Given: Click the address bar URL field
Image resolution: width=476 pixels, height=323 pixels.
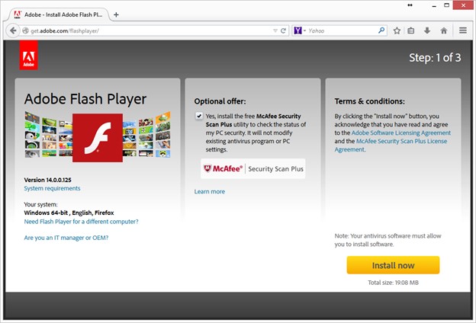Looking at the screenshot, I should (145, 31).
